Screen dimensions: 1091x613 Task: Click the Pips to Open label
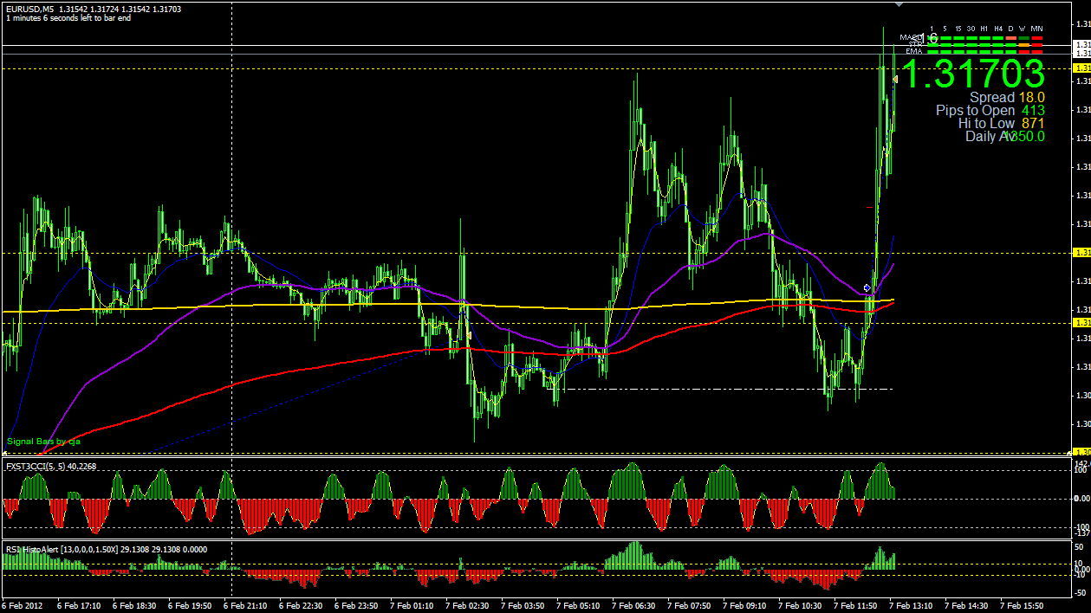pos(975,111)
